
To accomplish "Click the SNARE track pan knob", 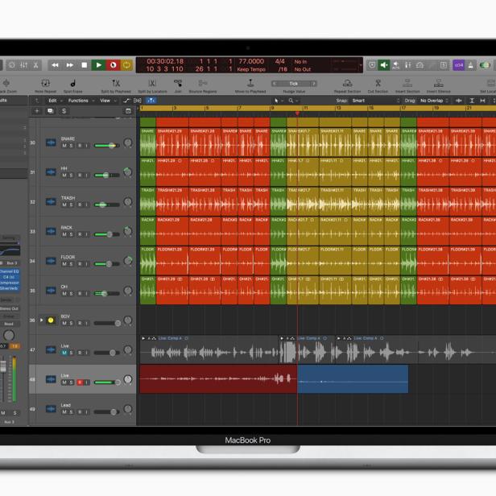I will tap(128, 143).
